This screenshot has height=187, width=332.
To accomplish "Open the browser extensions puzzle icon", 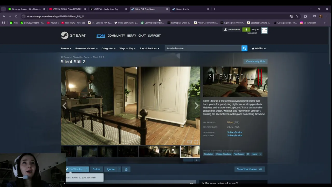I will pyautogui.click(x=305, y=16).
